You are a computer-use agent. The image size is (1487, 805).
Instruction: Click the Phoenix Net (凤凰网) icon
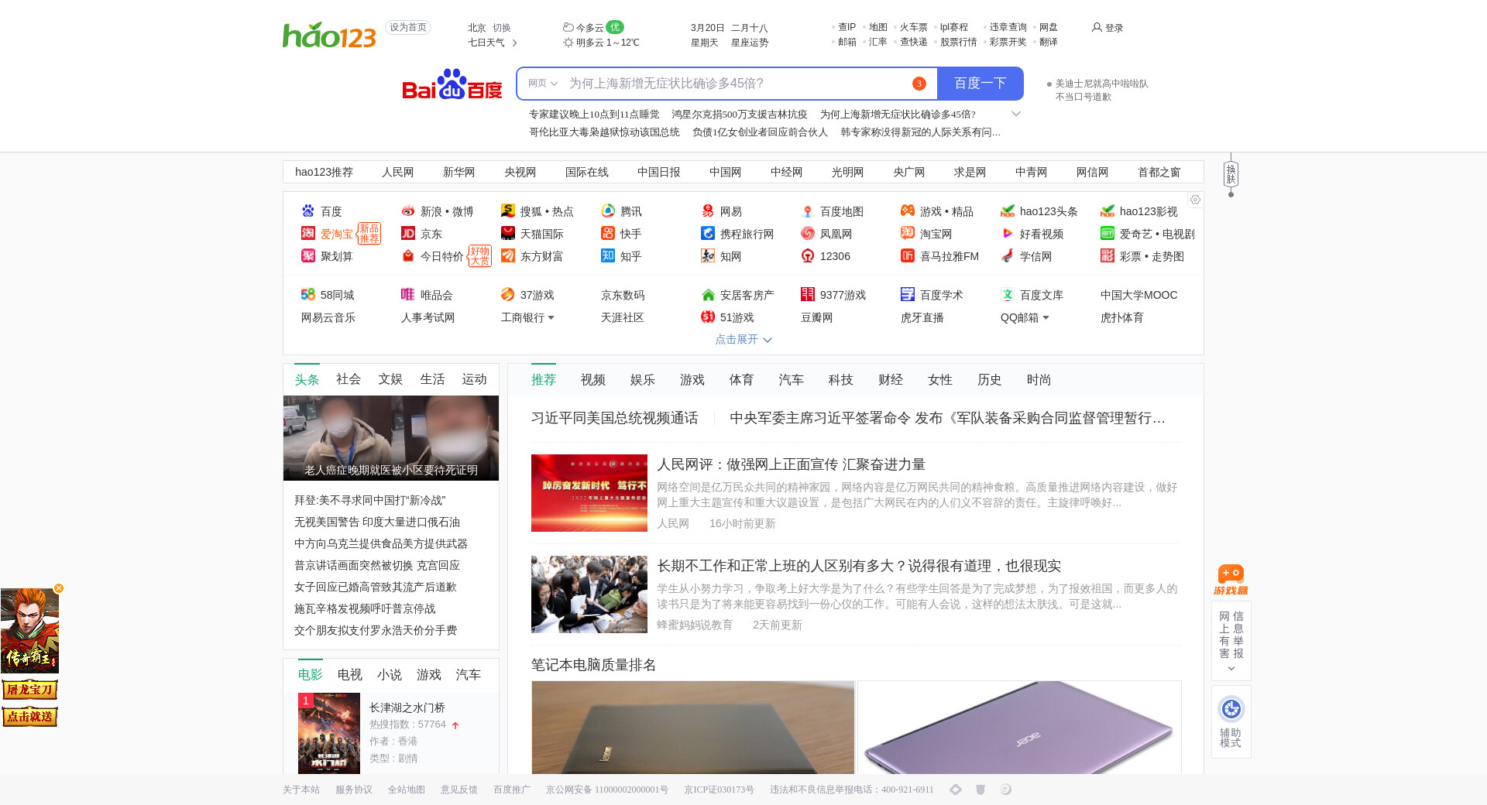(808, 233)
